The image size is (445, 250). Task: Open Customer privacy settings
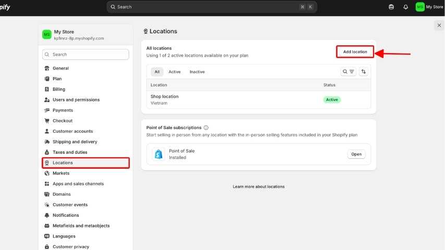[85, 246]
